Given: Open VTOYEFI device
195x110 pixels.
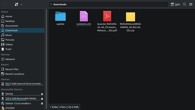Looking at the screenshot, I should pyautogui.click(x=22, y=108).
